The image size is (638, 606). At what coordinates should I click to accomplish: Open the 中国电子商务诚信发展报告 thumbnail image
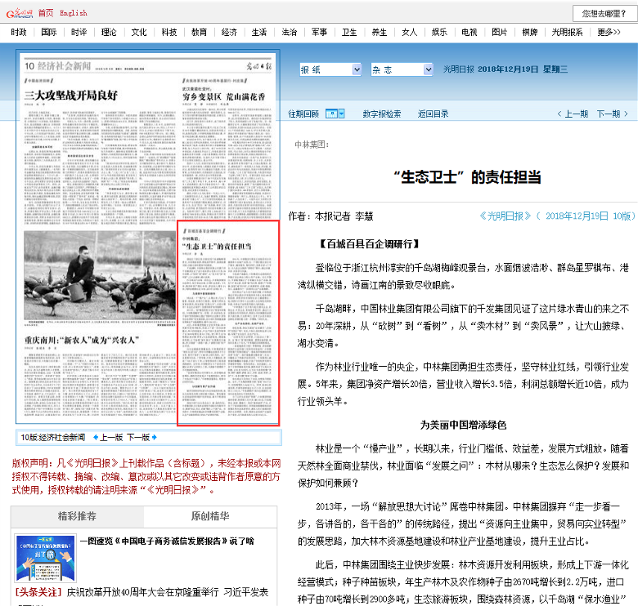point(45,558)
